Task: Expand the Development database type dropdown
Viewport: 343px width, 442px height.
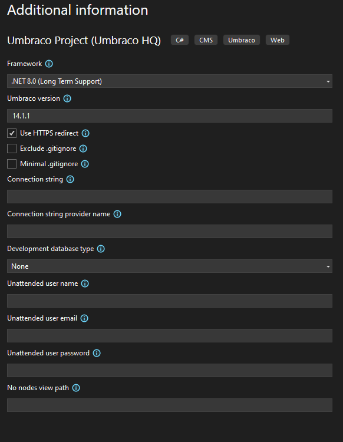Action: [170, 266]
